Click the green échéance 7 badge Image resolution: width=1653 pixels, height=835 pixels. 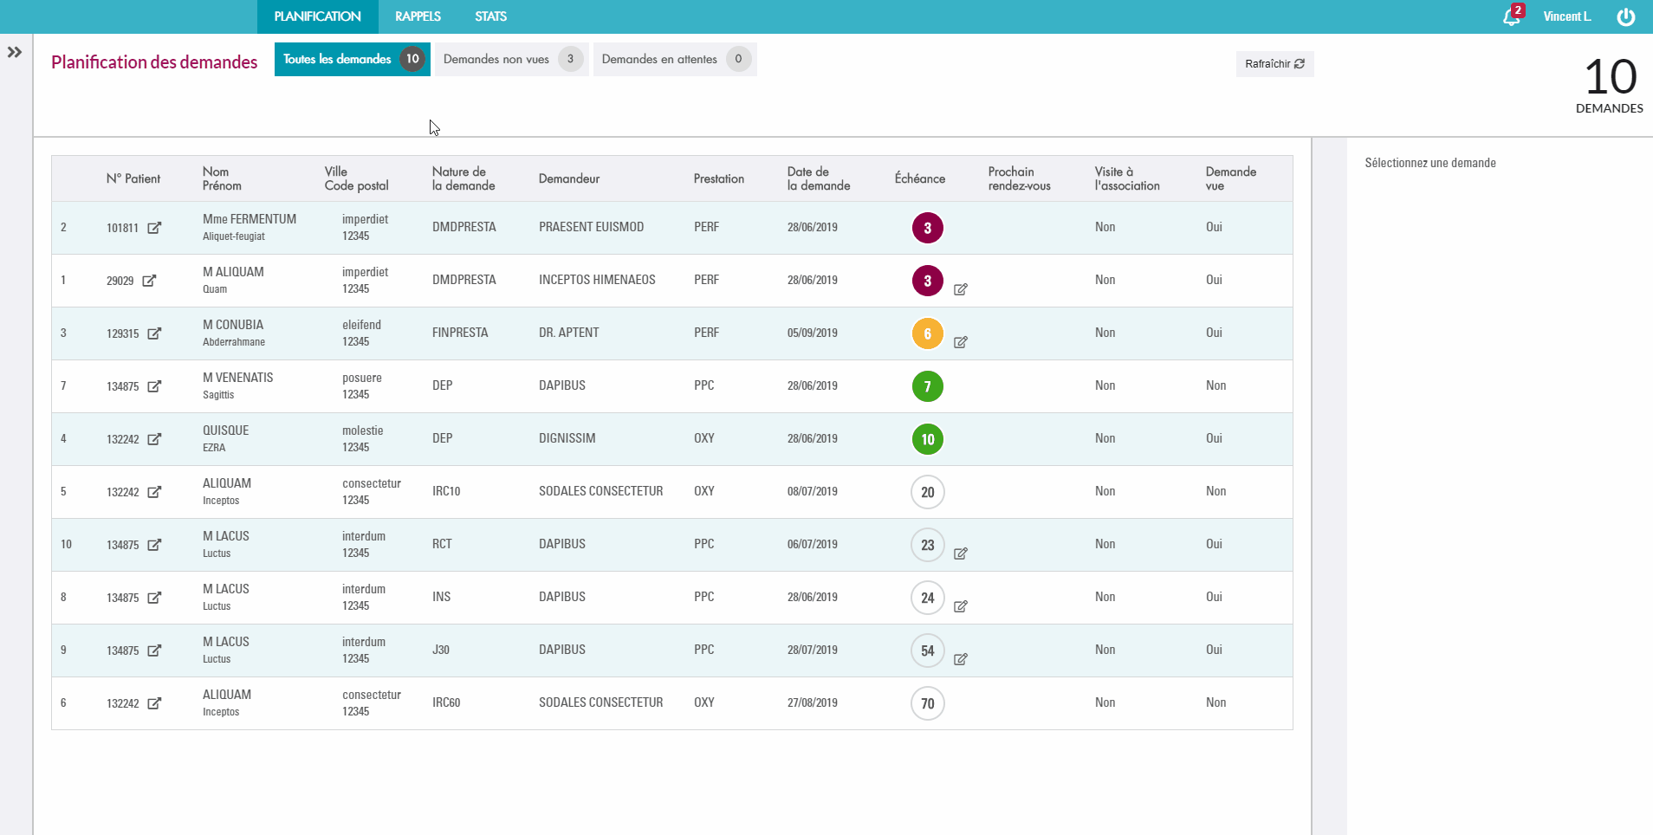click(927, 386)
